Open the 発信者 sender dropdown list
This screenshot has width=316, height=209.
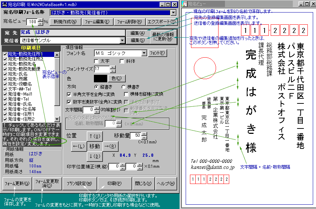(x=123, y=40)
